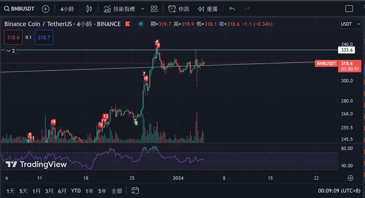Select 1月 date range
Viewport: 365px width, 198px height.
(36, 191)
